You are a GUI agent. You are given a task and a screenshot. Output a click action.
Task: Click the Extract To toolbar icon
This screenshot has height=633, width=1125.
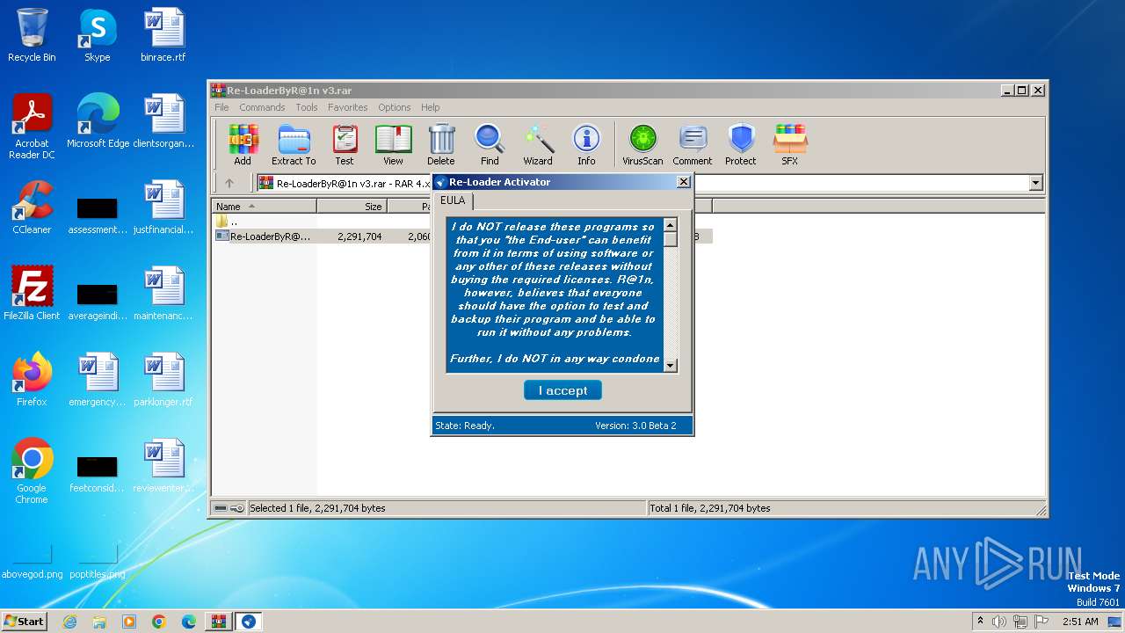[294, 145]
